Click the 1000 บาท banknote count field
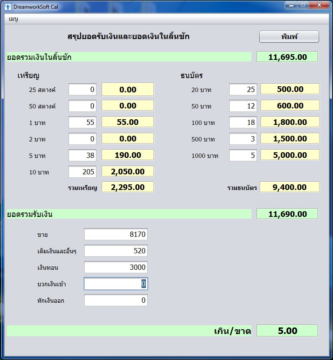The width and height of the screenshot is (333, 360). tap(243, 155)
